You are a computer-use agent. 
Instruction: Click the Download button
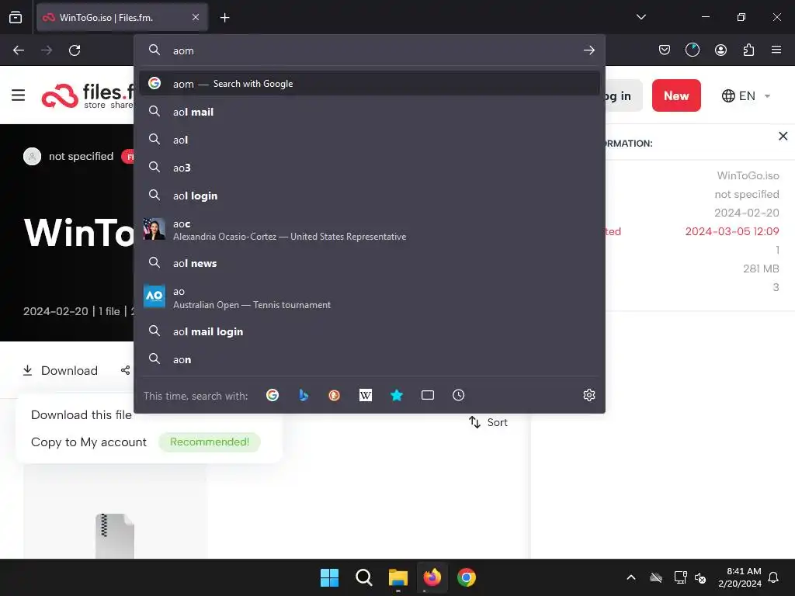click(x=61, y=370)
